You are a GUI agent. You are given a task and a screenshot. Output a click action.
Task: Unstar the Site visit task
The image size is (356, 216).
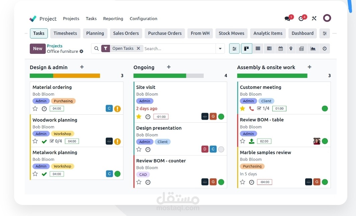click(x=139, y=117)
